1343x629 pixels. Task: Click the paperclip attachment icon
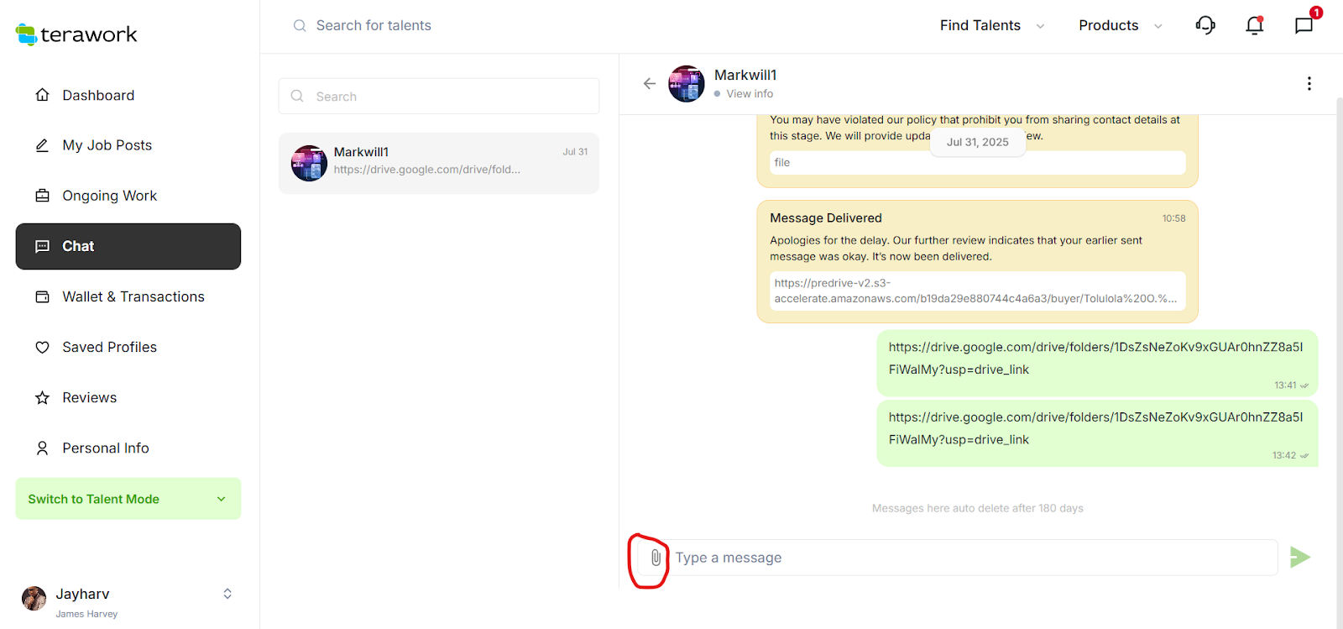656,558
